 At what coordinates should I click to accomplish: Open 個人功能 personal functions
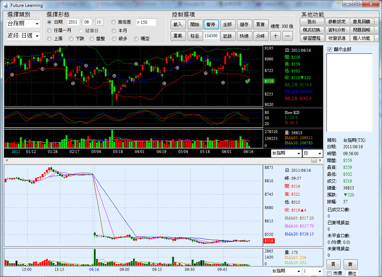click(x=362, y=38)
